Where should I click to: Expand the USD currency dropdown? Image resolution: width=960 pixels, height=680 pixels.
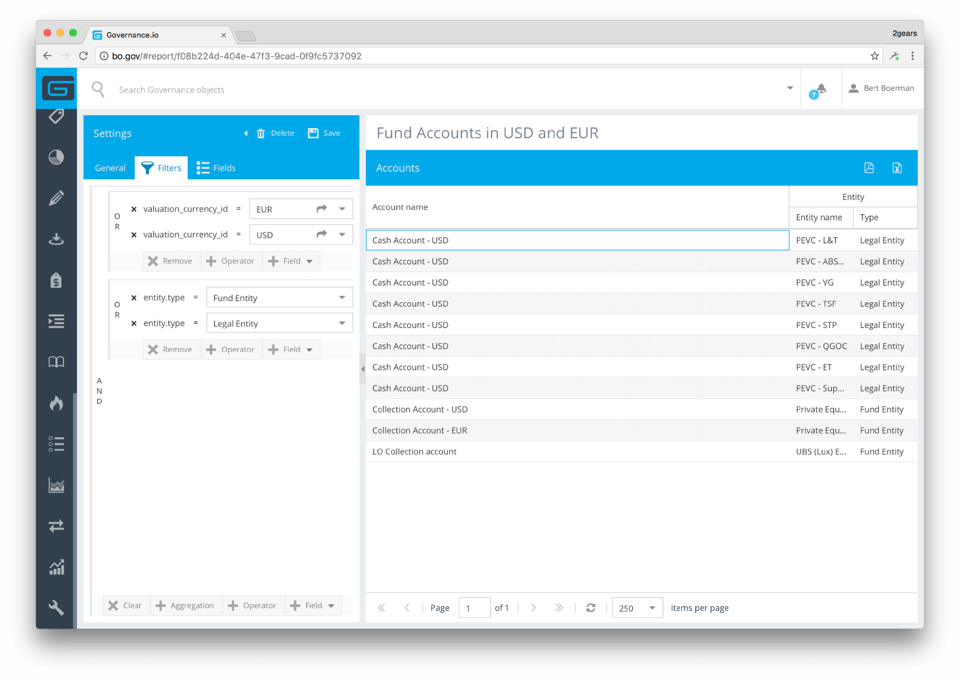(342, 234)
